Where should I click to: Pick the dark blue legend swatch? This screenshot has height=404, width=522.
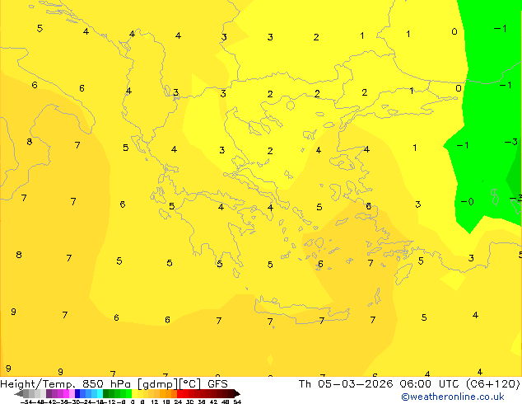coord(77,393)
